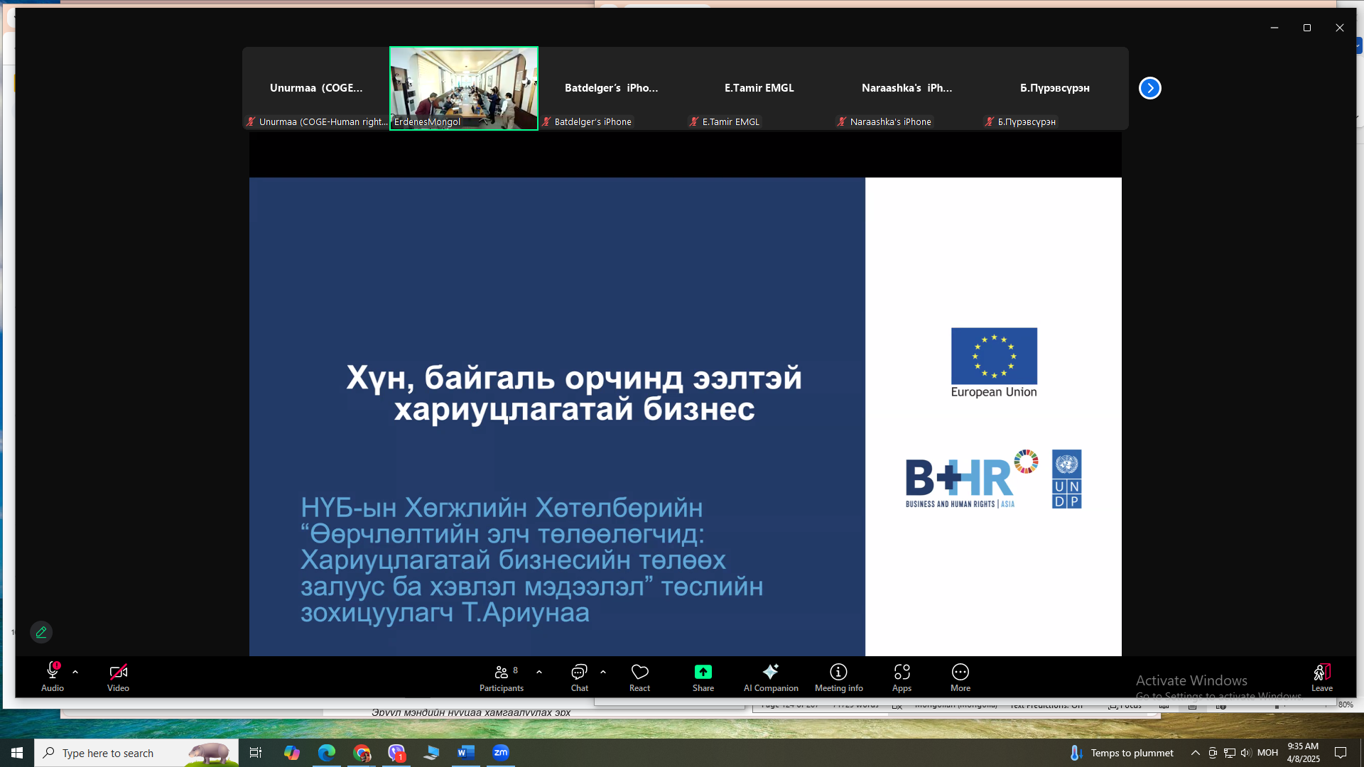Select the ErdenesMongol video thumbnail
The height and width of the screenshot is (767, 1364).
point(463,88)
